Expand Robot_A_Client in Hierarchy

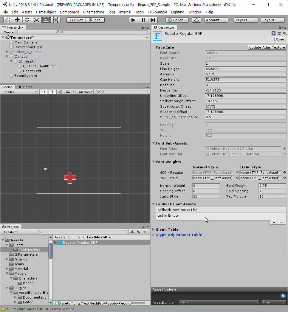(7, 52)
